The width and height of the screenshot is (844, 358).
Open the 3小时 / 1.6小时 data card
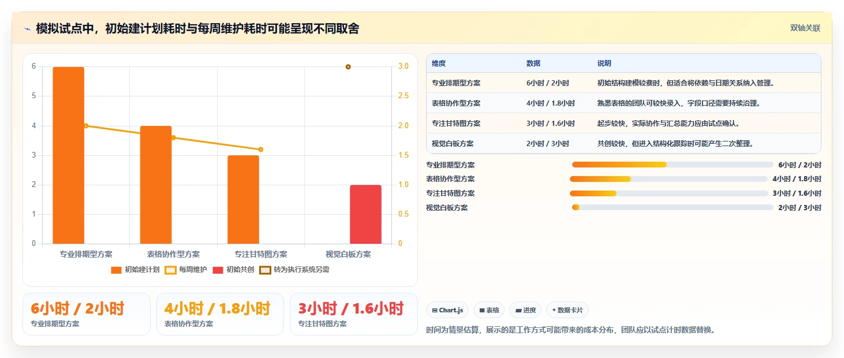(353, 314)
